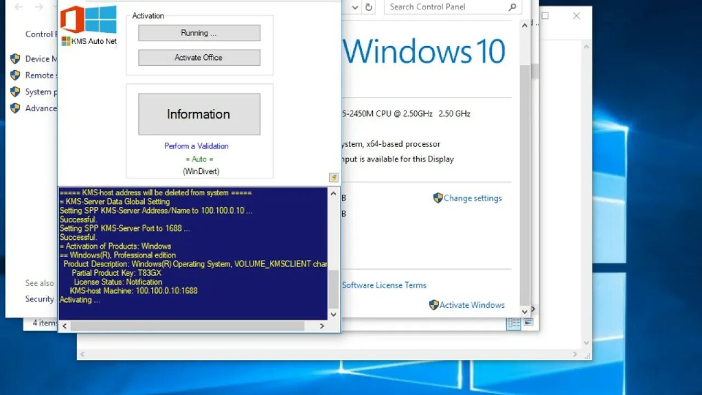Click the log console horizontal scrollbar thumb

point(188,326)
